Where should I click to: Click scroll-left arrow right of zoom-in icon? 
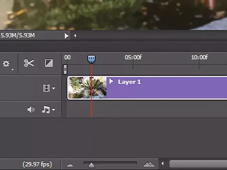[x=162, y=164]
